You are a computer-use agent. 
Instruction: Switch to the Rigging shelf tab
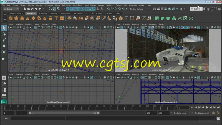tap(54, 13)
